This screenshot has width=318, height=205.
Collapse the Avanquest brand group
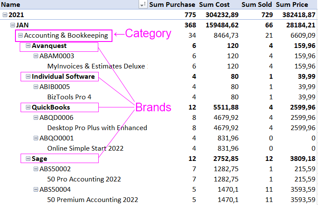click(x=28, y=46)
